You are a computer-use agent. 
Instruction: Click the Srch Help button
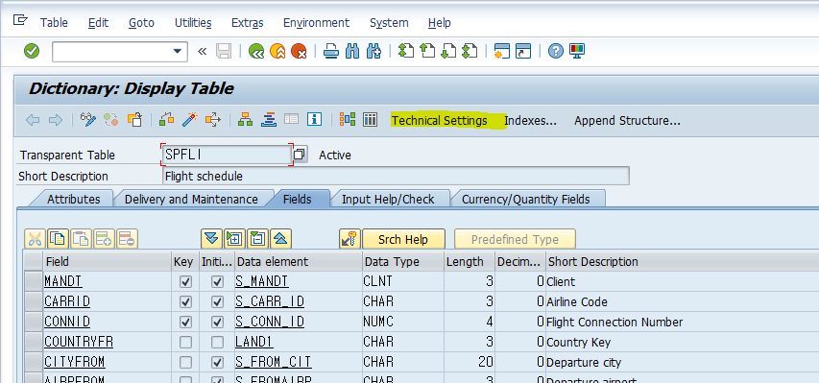coord(404,239)
